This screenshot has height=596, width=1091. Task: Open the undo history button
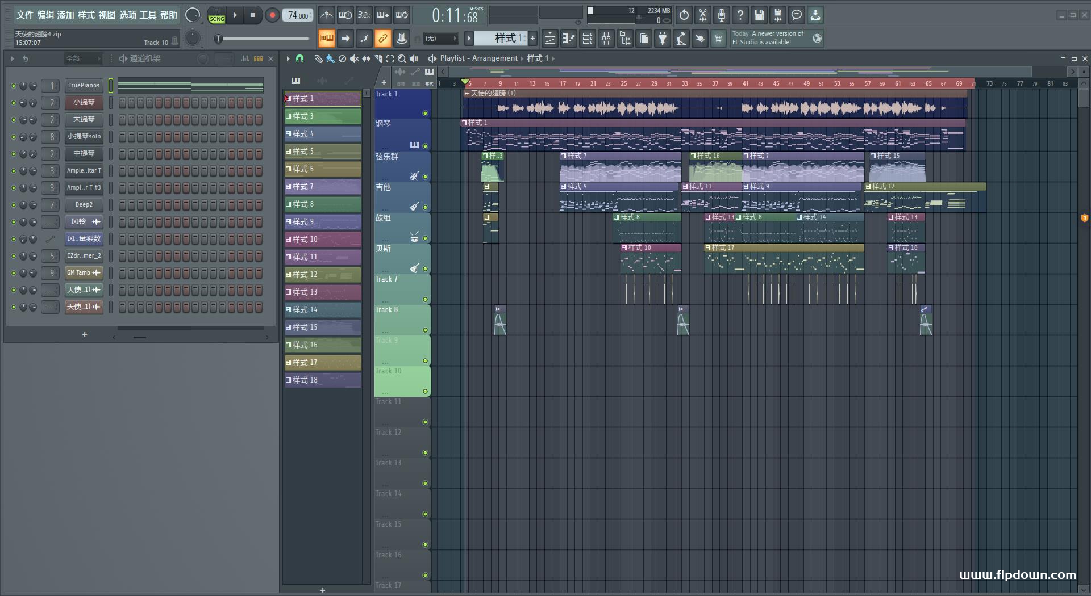tap(684, 15)
